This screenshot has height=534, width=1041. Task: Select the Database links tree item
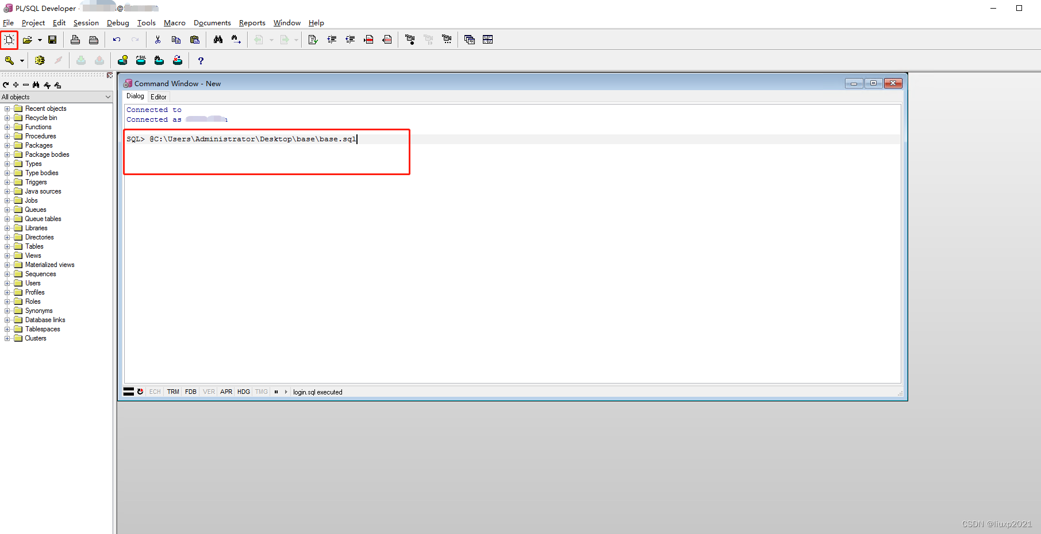tap(45, 320)
